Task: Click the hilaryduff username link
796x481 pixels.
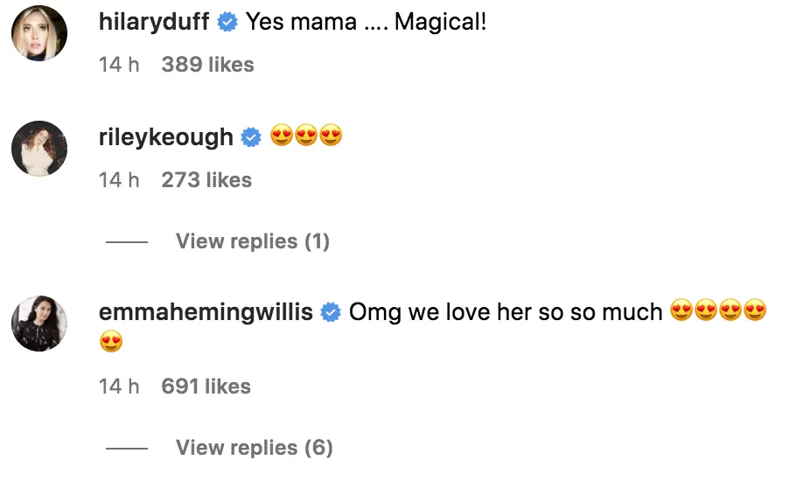Action: 155,23
